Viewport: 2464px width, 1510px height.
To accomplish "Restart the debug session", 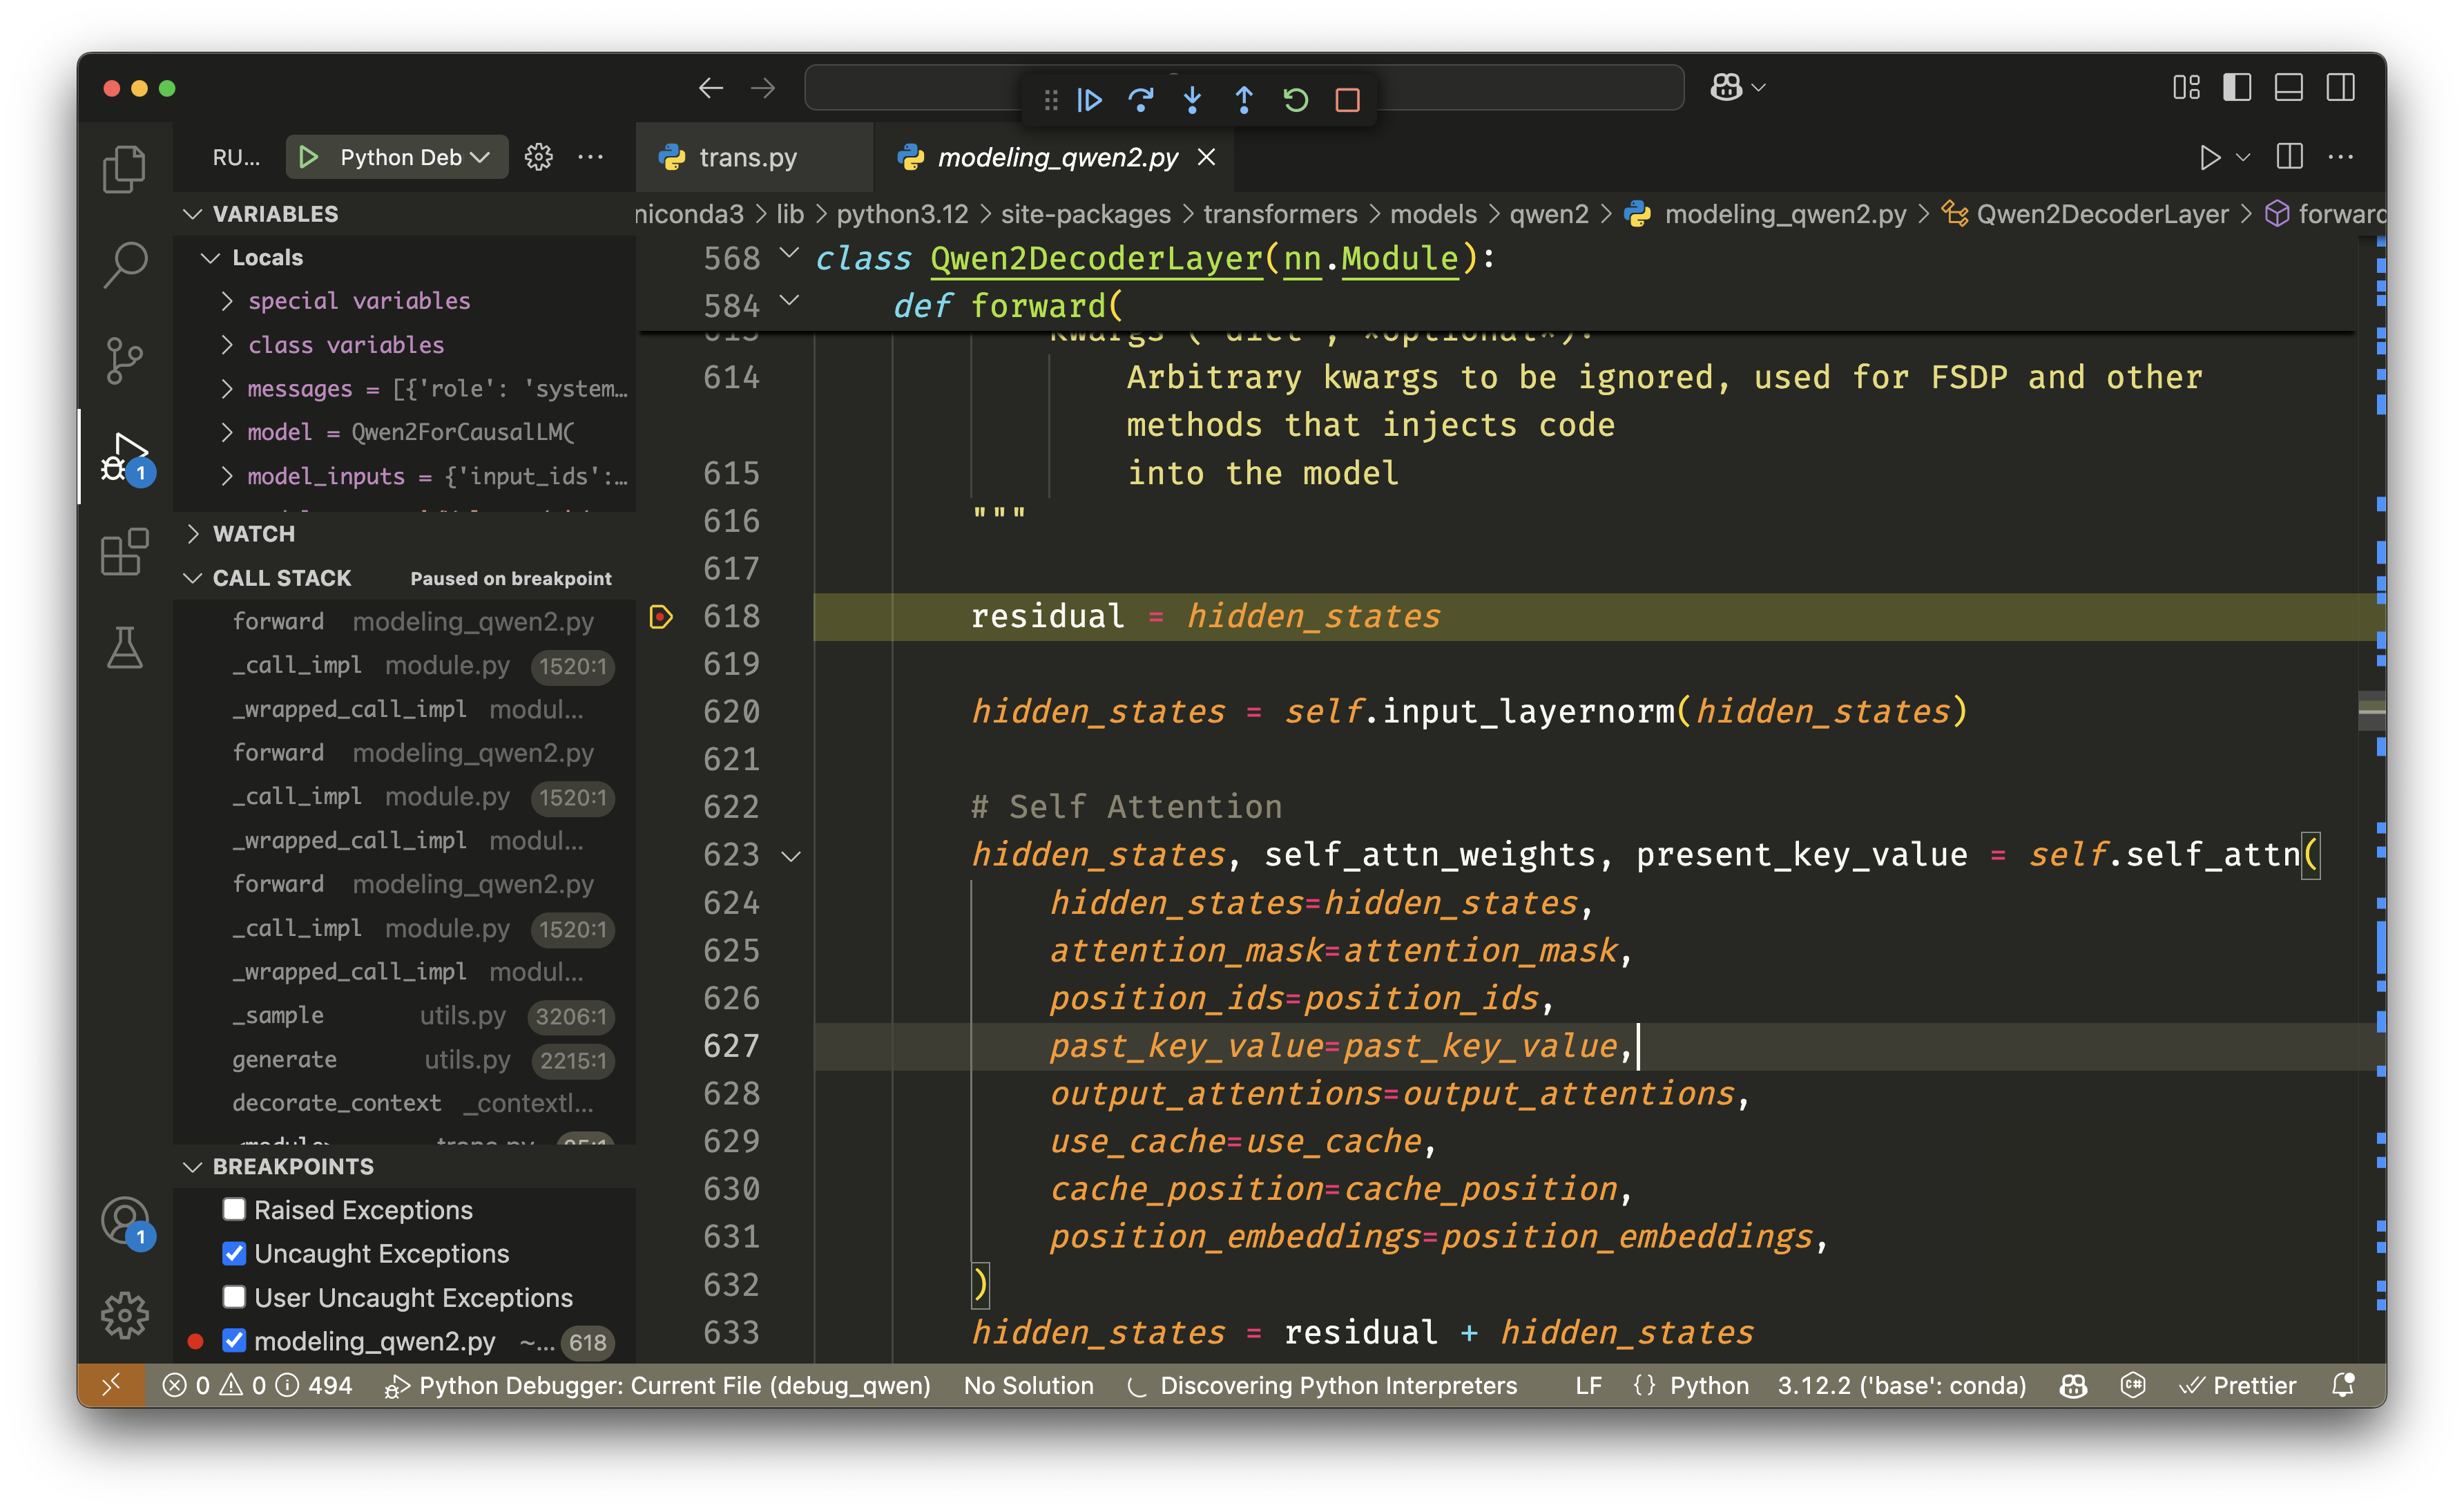I will coord(1296,100).
